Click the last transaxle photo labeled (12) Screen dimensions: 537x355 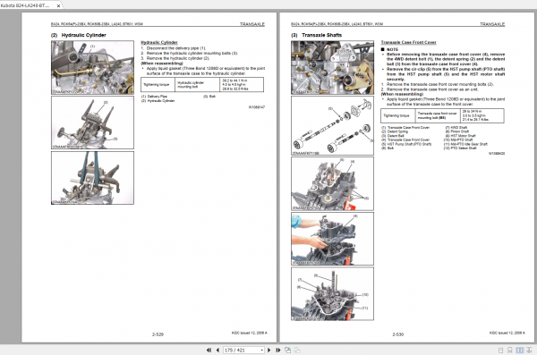point(332,293)
